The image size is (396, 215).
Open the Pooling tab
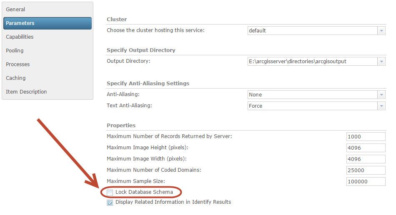[x=15, y=51]
